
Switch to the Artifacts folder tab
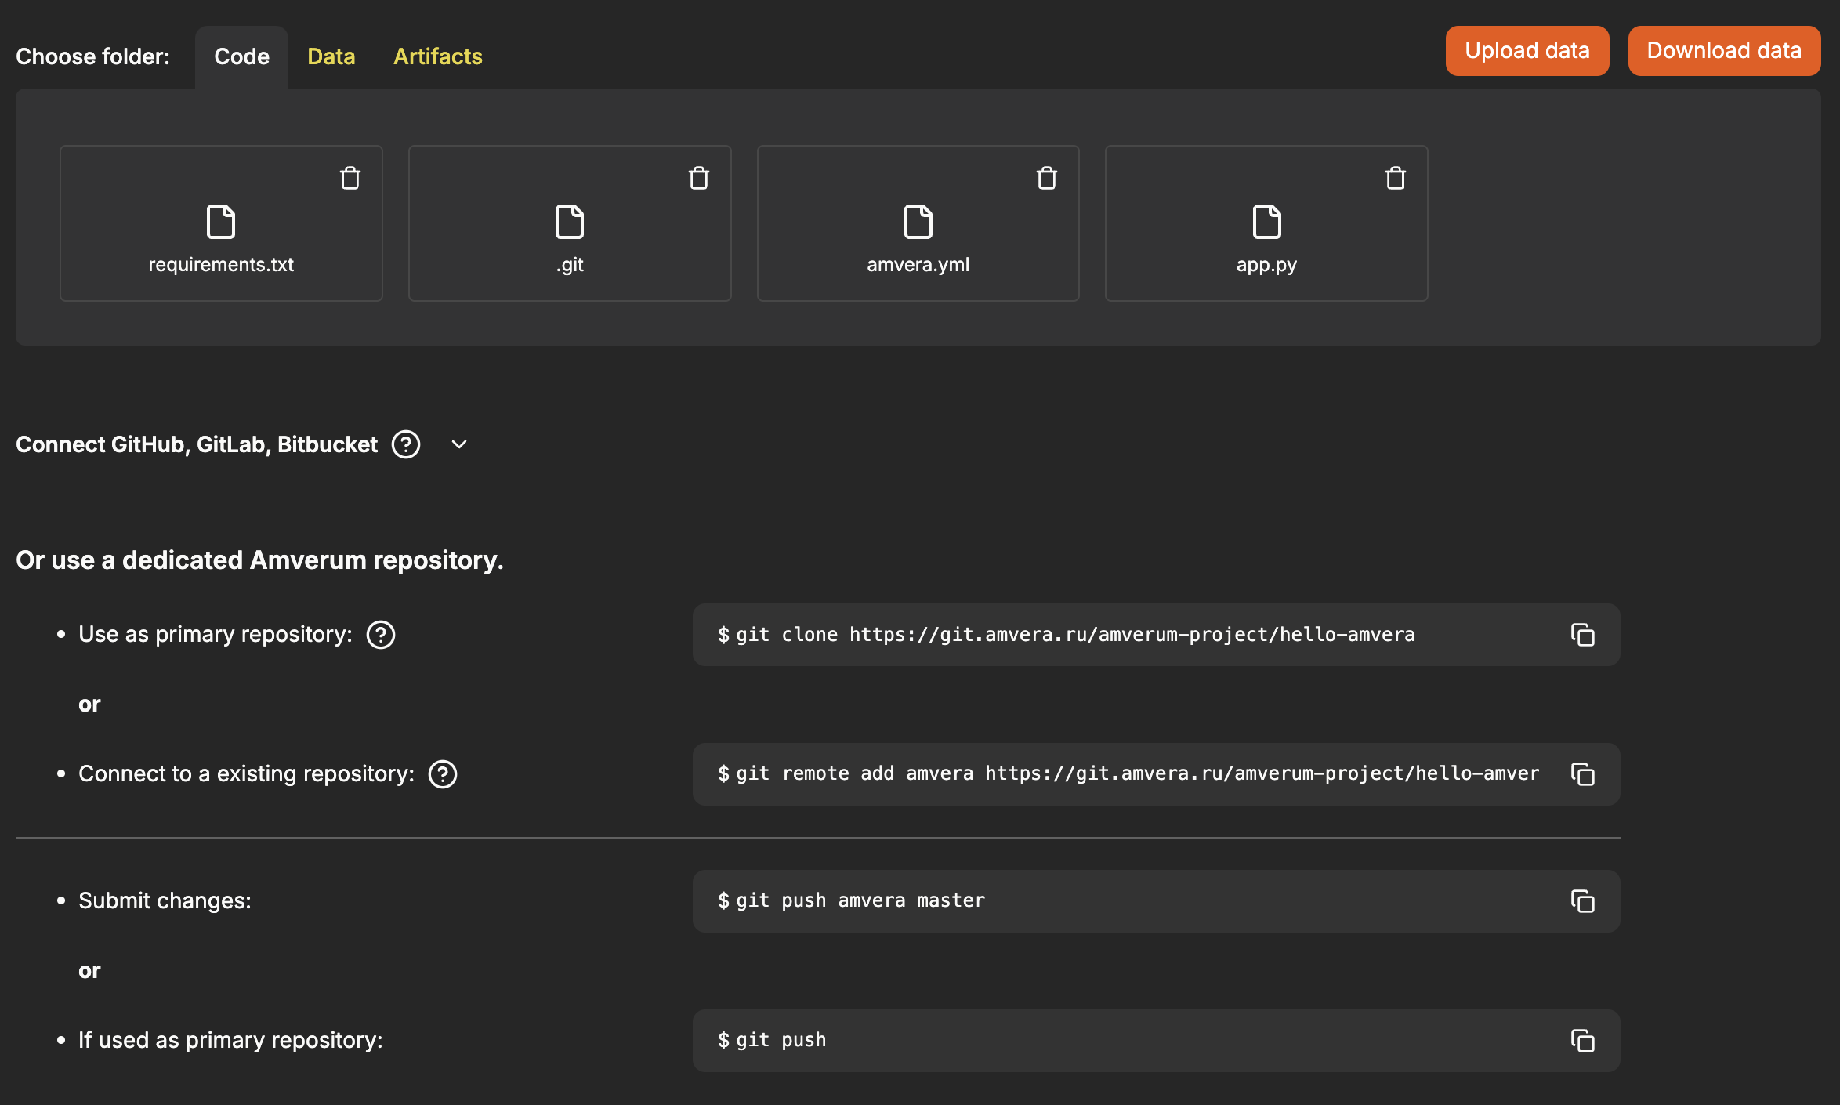[438, 56]
